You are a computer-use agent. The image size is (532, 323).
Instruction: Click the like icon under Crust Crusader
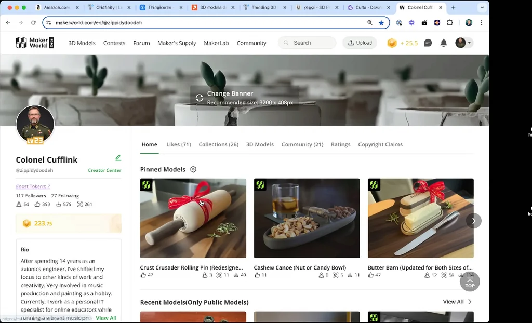click(143, 275)
